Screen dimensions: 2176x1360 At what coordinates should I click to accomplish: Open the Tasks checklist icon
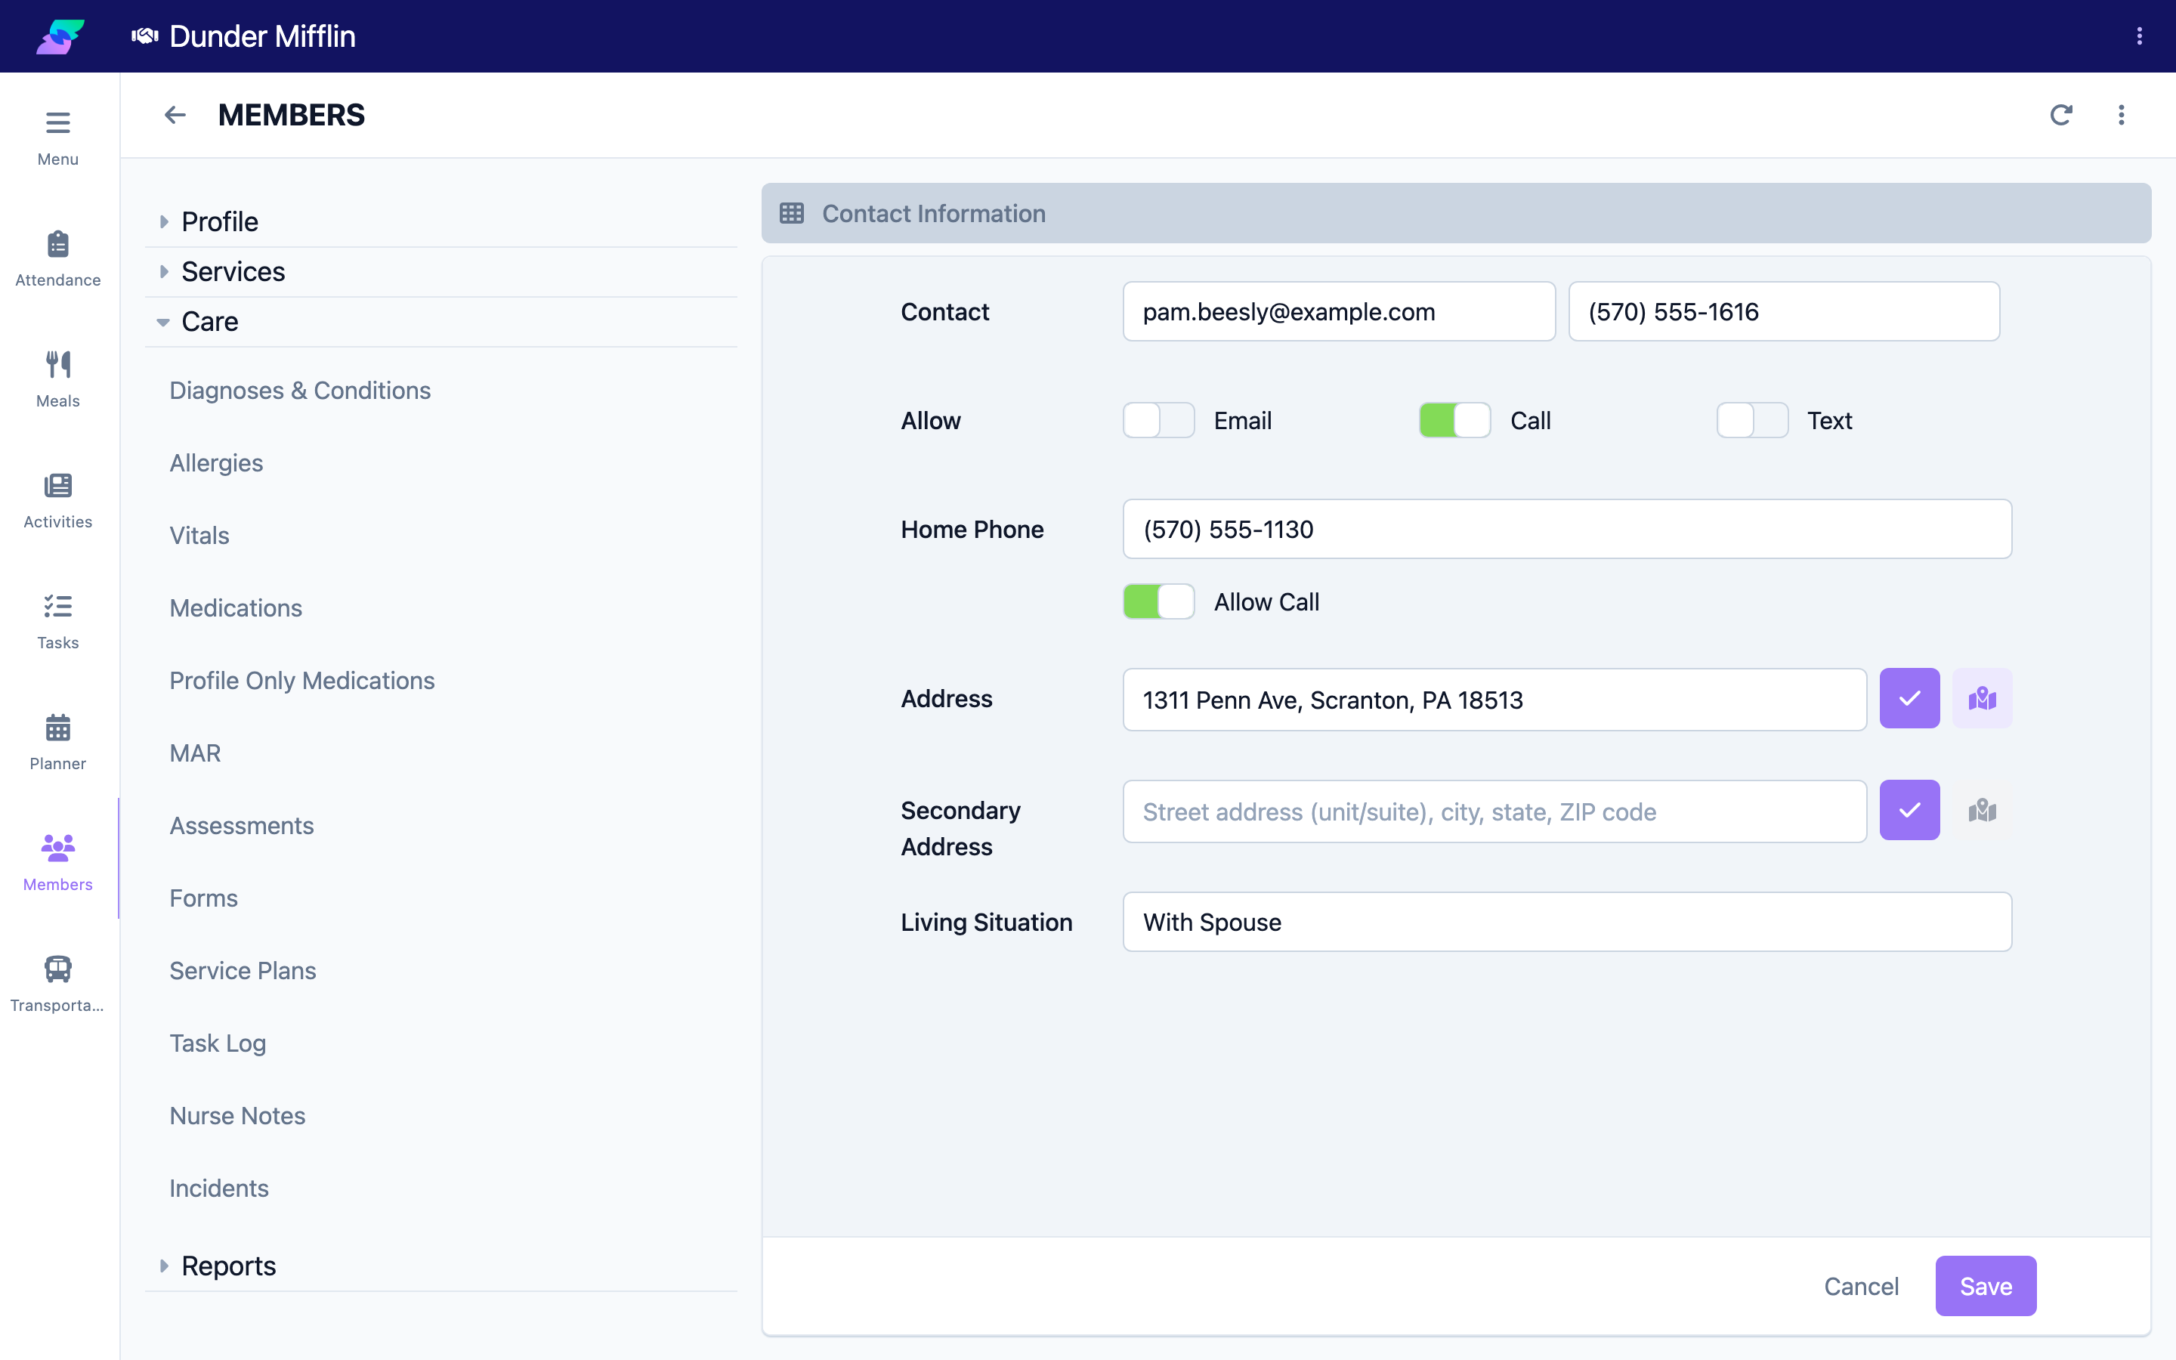coord(57,606)
